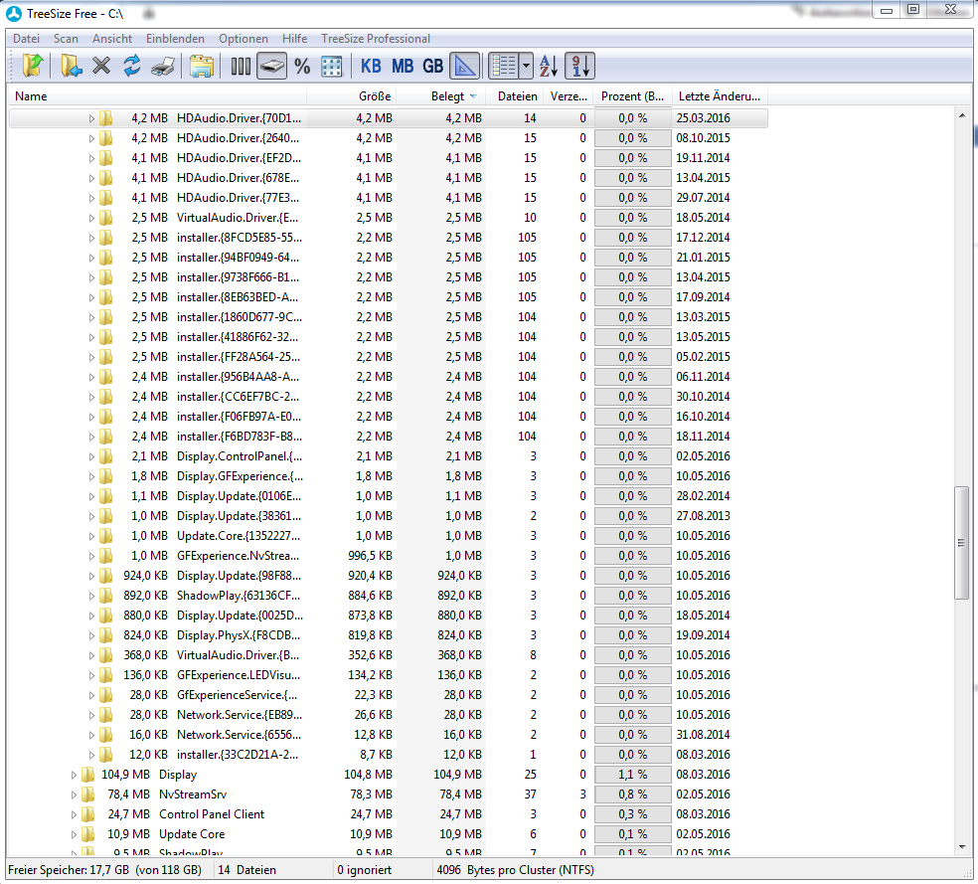Click folder icon of installer.{33C2D21A-2 row

coord(106,755)
